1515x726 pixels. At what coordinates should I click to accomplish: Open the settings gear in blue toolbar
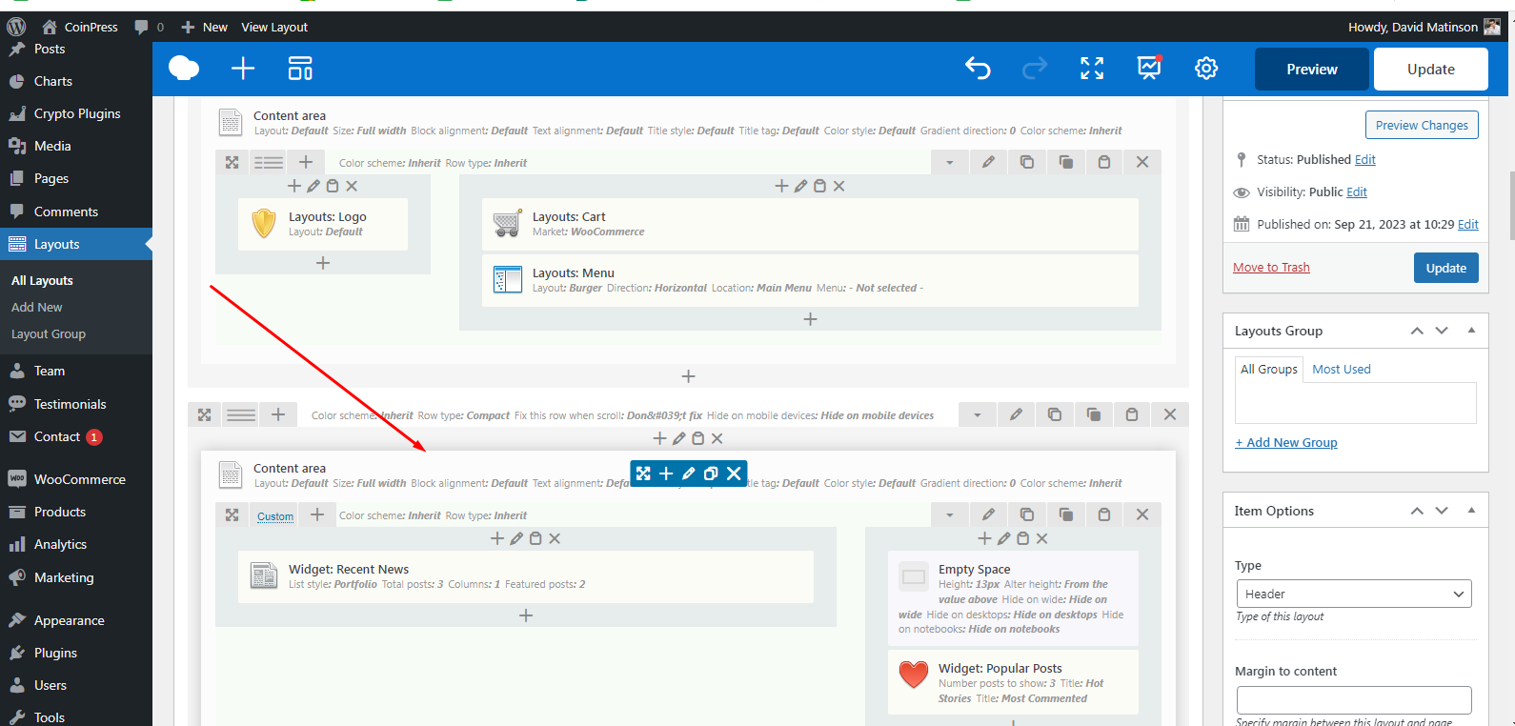pos(1206,69)
